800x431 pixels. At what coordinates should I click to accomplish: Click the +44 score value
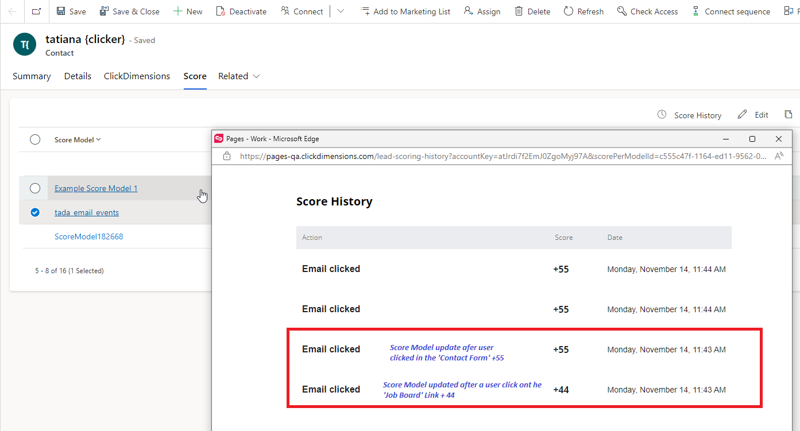point(561,390)
